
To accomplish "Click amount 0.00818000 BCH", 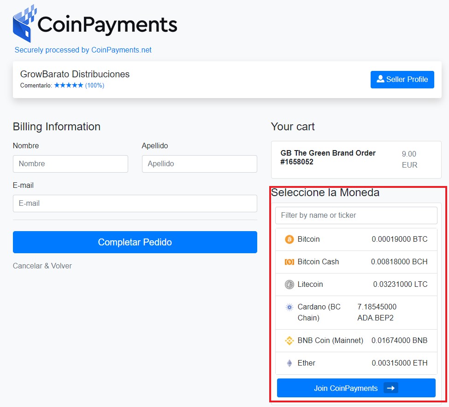I will coord(399,262).
